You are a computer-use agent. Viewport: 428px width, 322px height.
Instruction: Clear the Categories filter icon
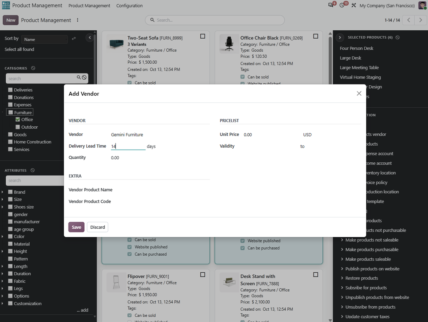[33, 68]
